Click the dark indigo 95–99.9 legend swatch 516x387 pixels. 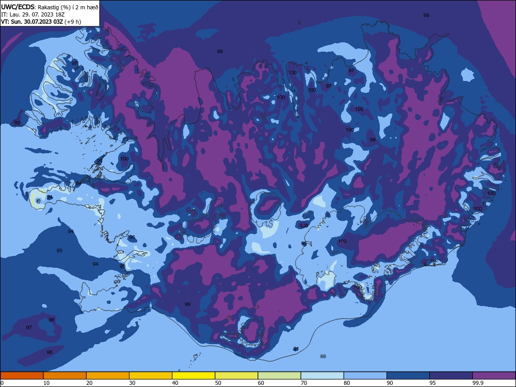[x=451, y=376]
